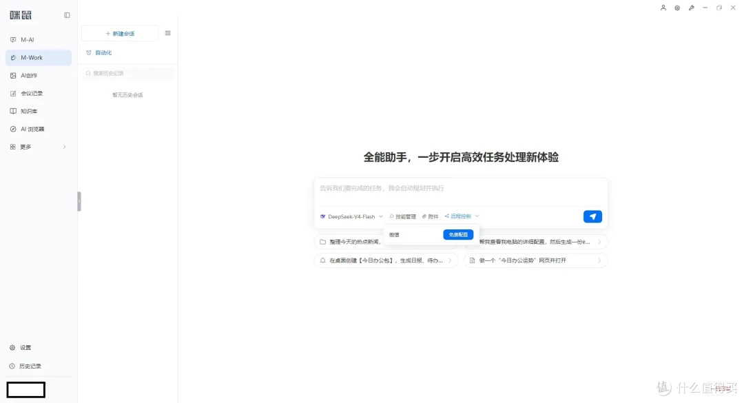Focus the 搜索历史记录 search field

tap(127, 73)
